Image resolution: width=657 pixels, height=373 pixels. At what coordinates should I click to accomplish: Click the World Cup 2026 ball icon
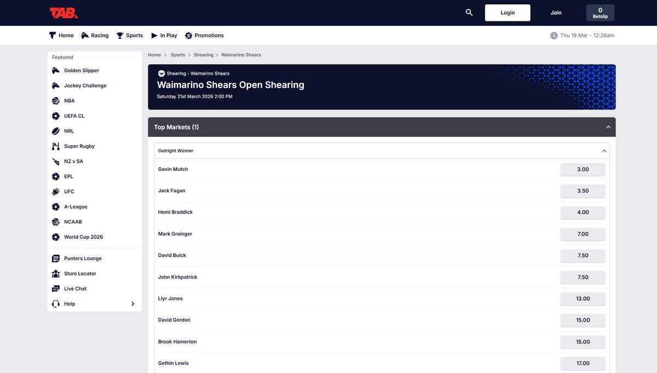tap(56, 237)
